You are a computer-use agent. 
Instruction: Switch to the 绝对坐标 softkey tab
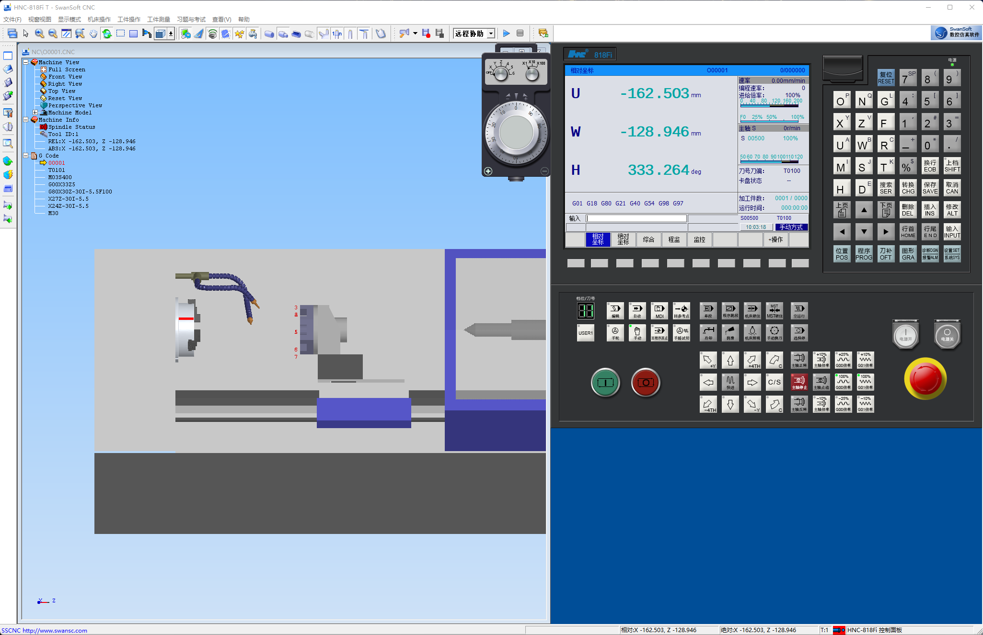[623, 239]
